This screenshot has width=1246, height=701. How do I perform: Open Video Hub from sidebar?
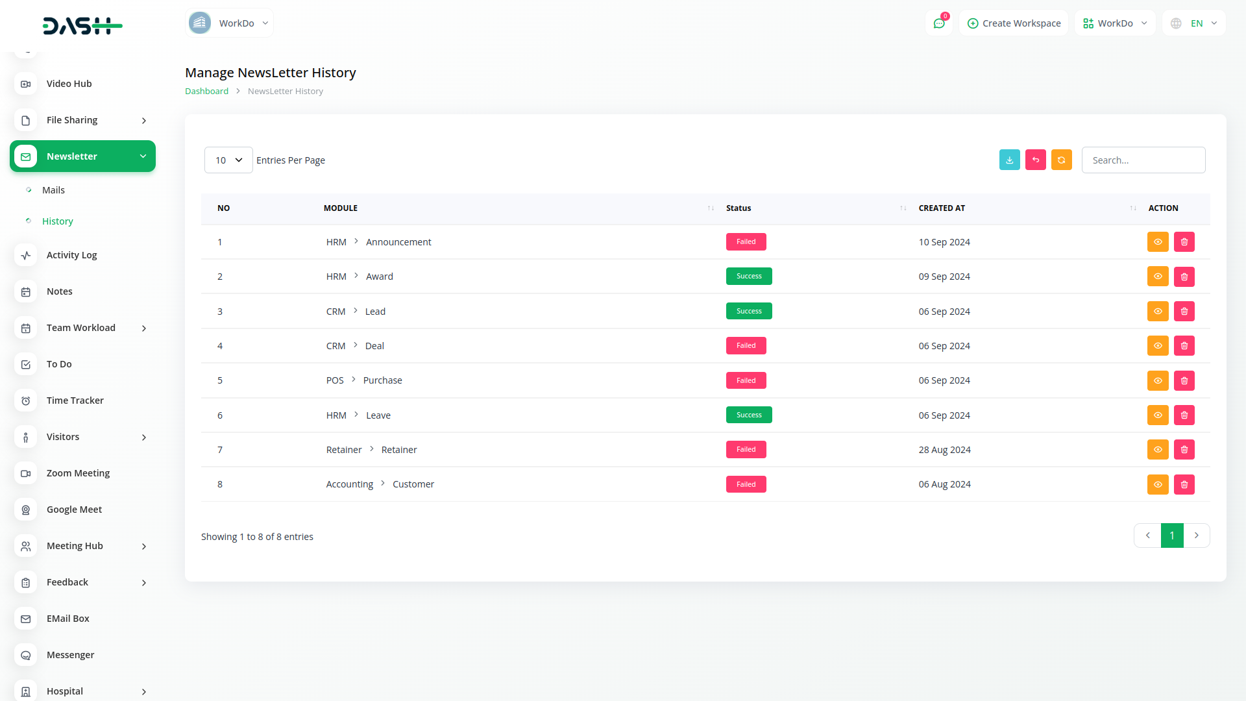(x=69, y=84)
